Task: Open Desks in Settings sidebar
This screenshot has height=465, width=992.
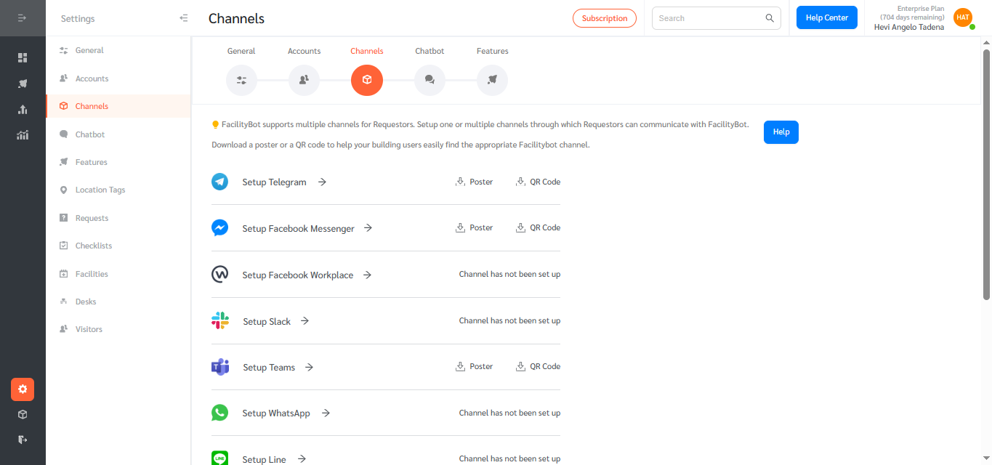Action: pyautogui.click(x=118, y=302)
